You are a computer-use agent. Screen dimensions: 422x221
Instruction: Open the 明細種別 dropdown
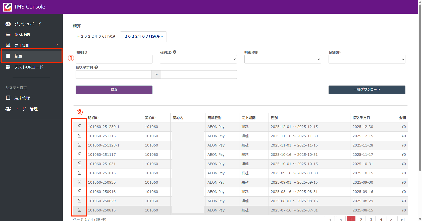coord(282,59)
